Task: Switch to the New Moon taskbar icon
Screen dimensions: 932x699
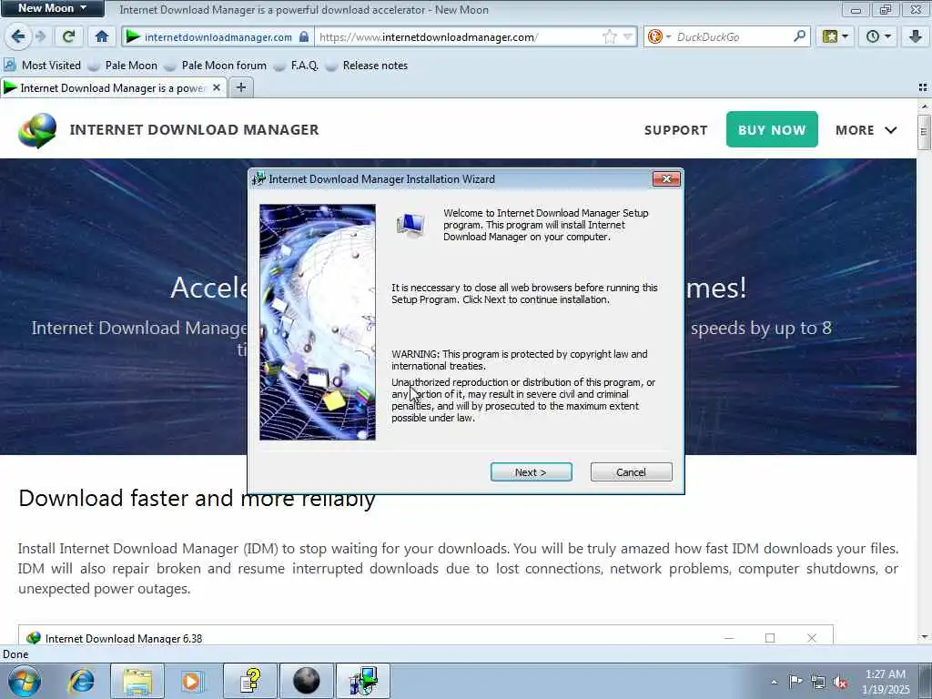Action: click(306, 681)
